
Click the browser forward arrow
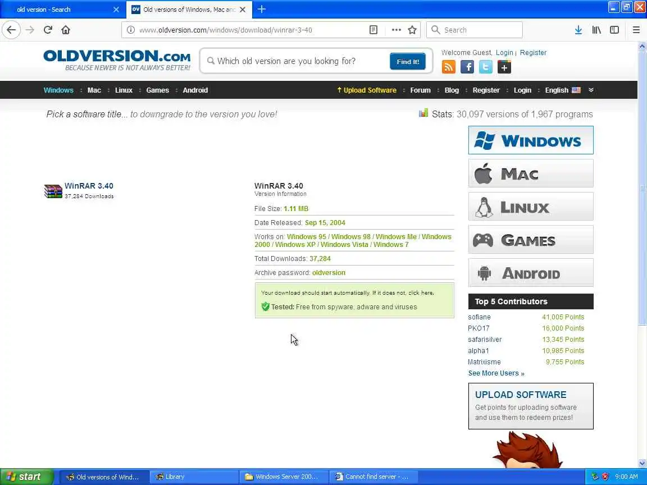point(30,30)
